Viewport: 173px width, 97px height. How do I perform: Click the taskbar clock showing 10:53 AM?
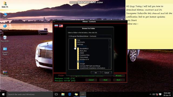[x=167, y=94]
